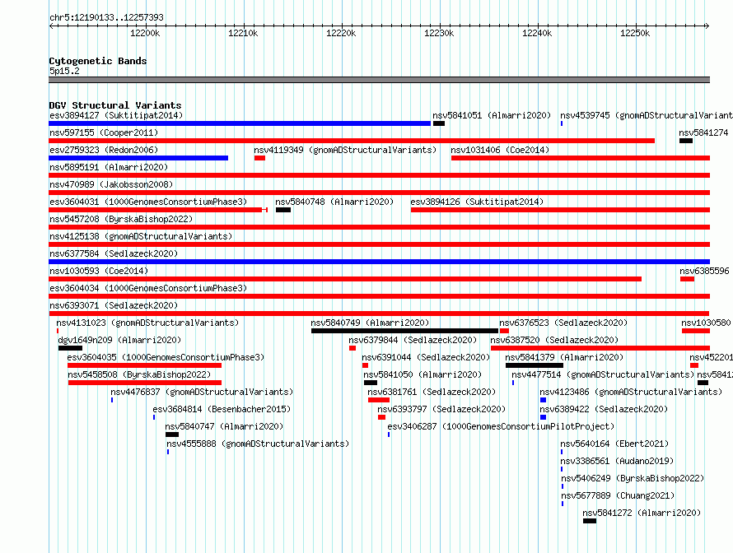
Task: Click the black bar under nsv5841379
Action: (535, 365)
